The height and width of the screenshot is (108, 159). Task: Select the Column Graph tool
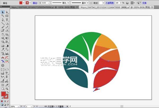7,53
